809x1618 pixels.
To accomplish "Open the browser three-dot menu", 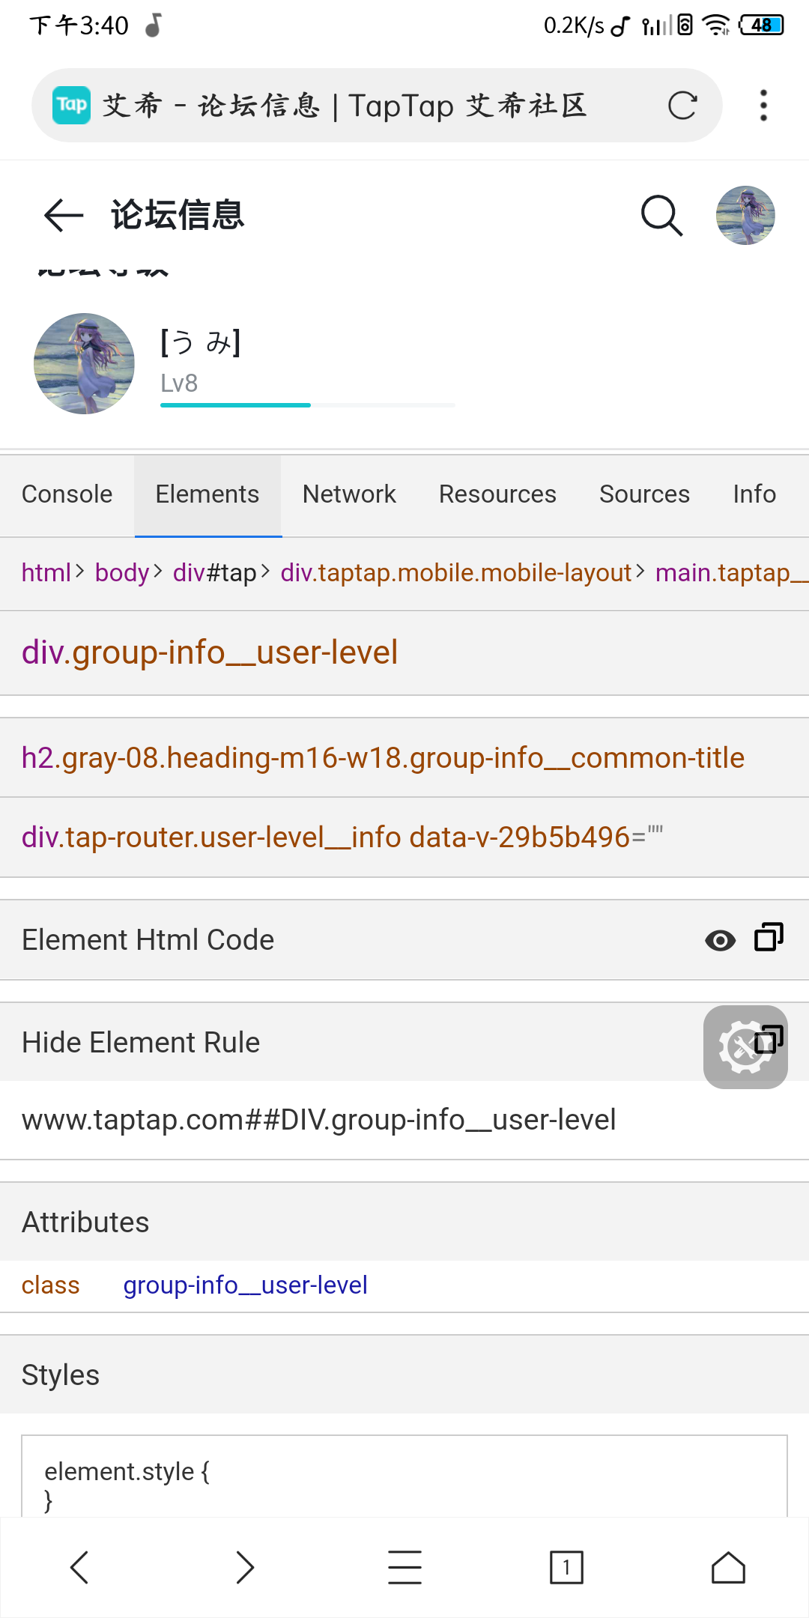I will 763,106.
